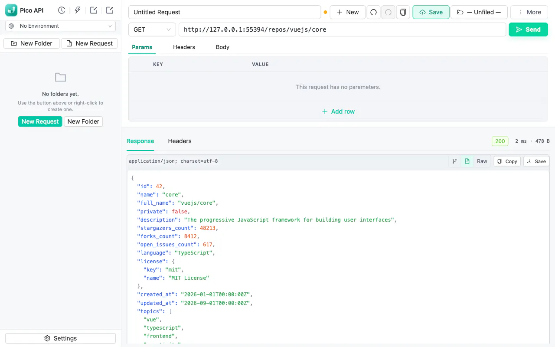Save the response to file
This screenshot has width=555, height=347.
pyautogui.click(x=536, y=161)
